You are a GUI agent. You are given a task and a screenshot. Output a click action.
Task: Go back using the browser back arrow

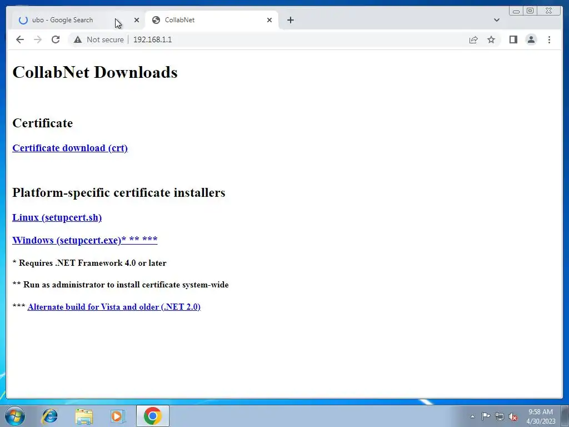point(20,39)
